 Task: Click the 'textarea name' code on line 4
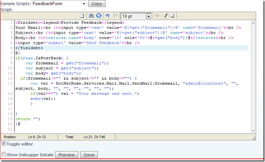[62, 38]
